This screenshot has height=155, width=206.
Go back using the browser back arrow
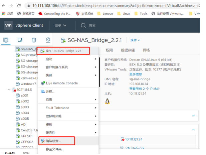(x=3, y=6)
